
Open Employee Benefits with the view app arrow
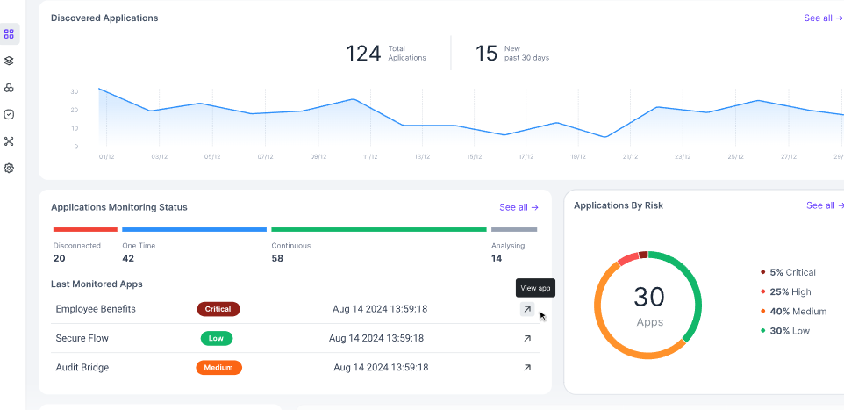point(527,309)
